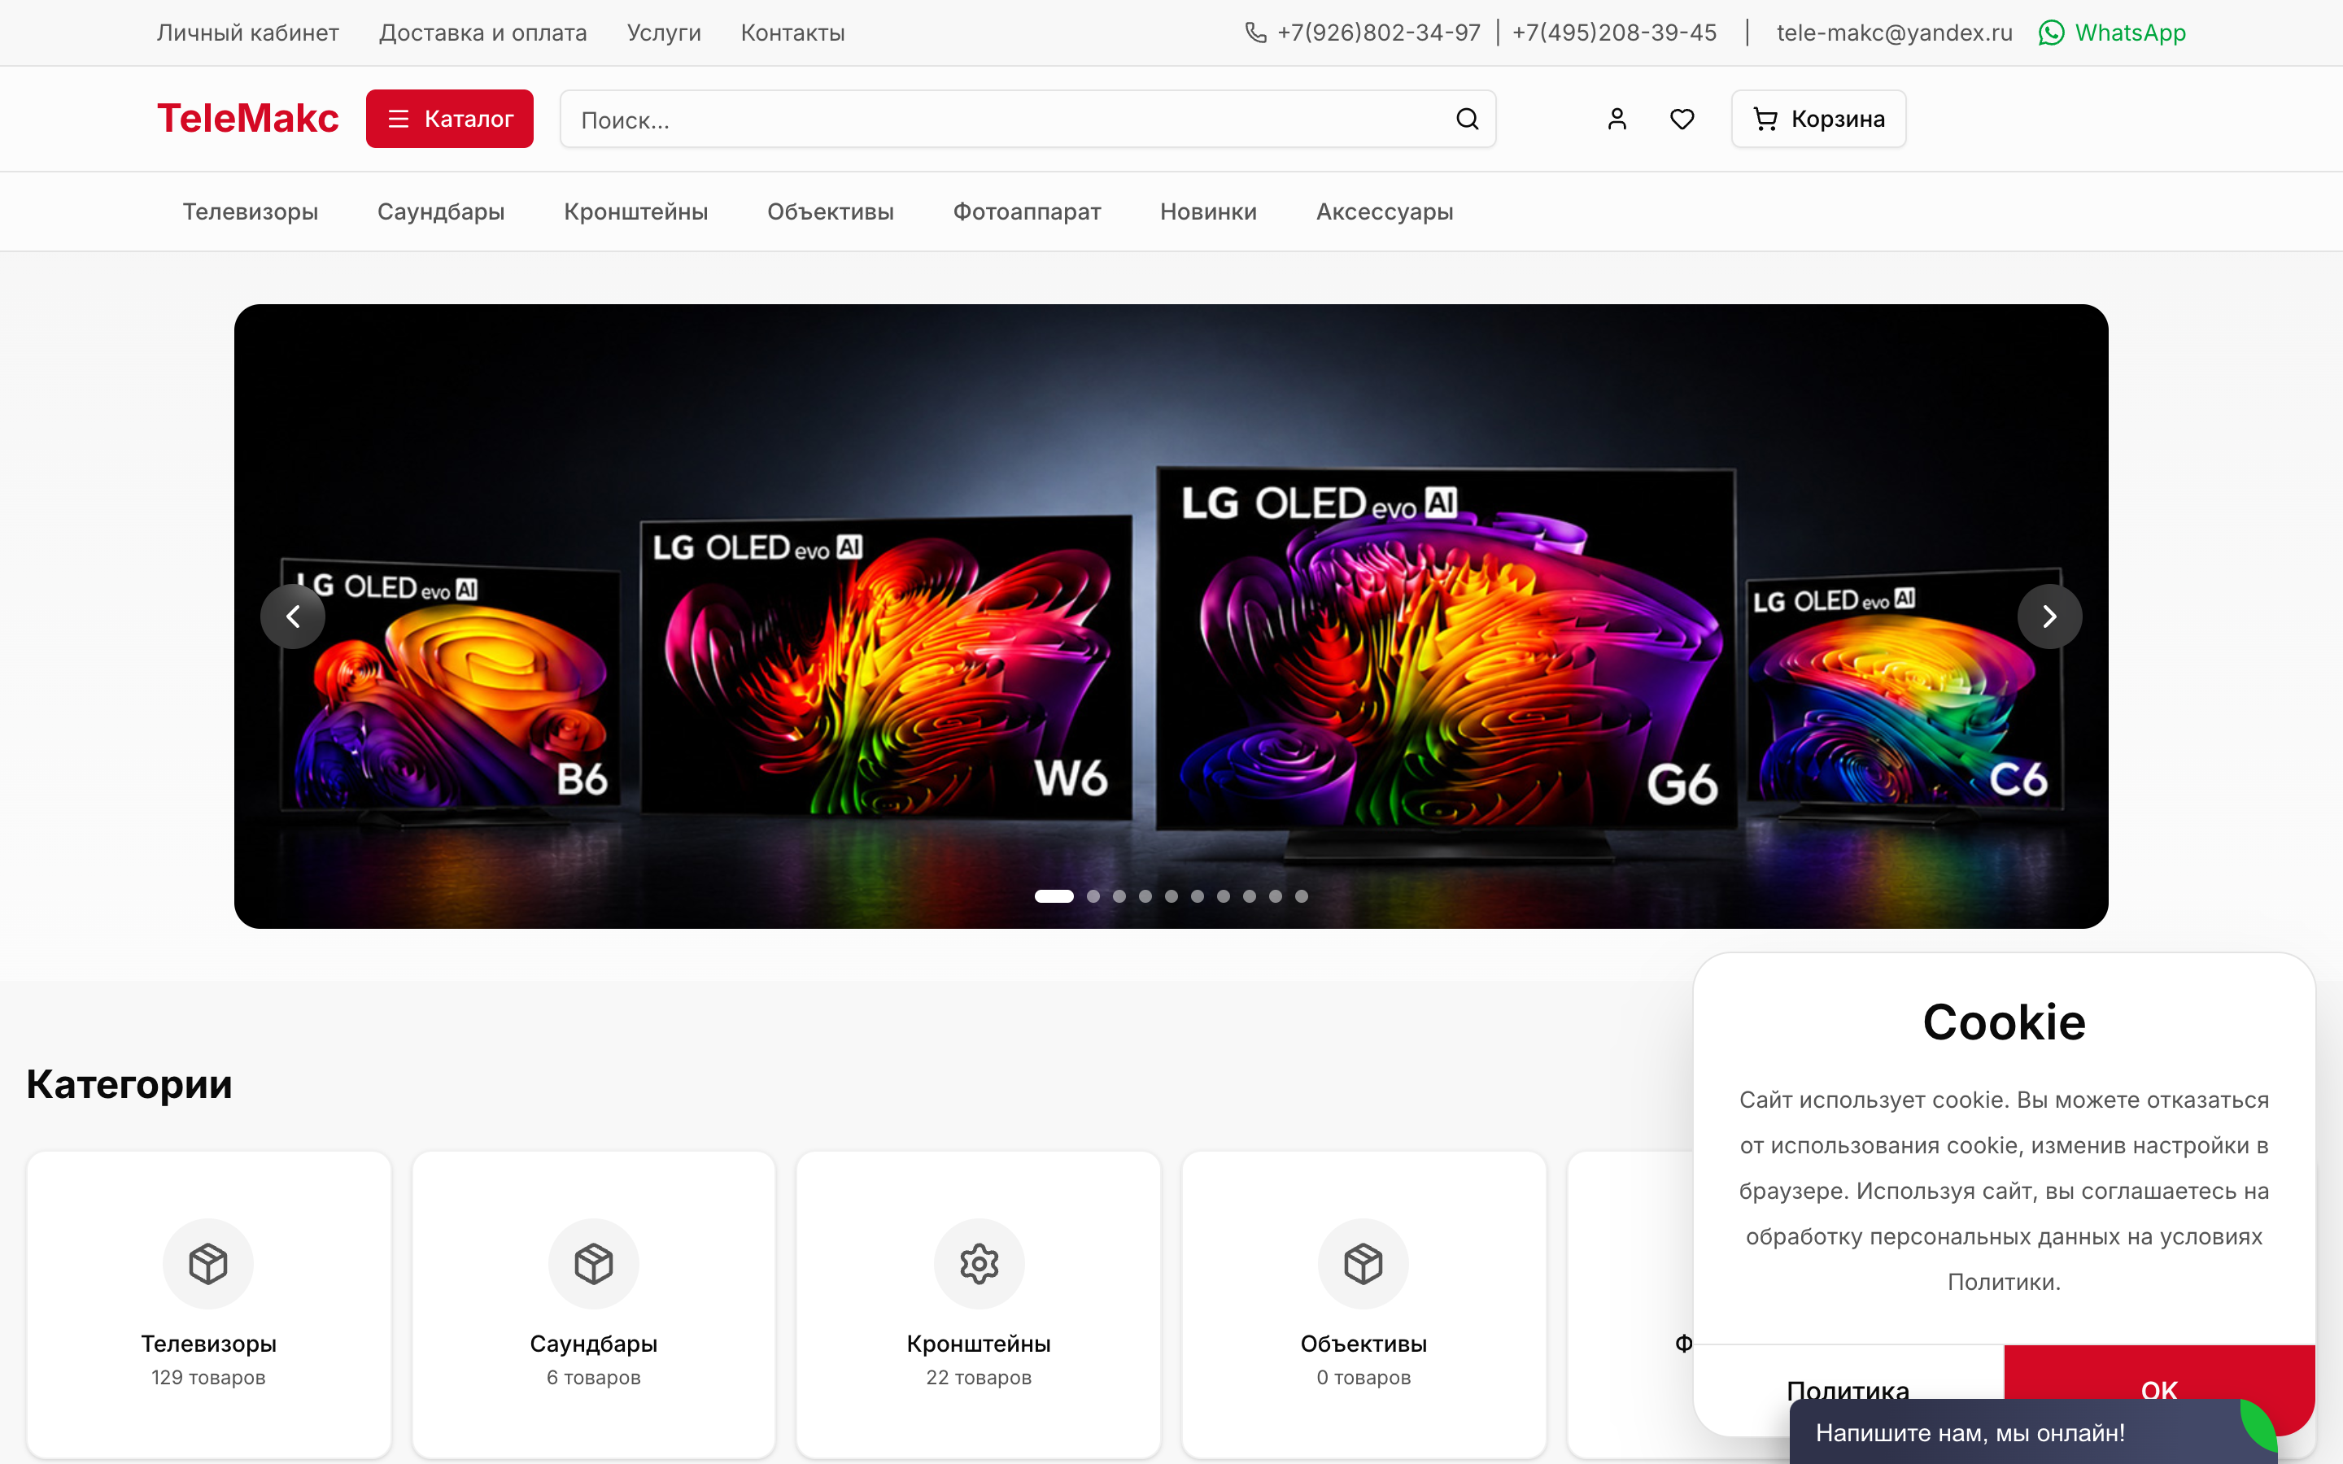Viewport: 2343px width, 1464px height.
Task: Open the Услуги page
Action: tap(664, 33)
